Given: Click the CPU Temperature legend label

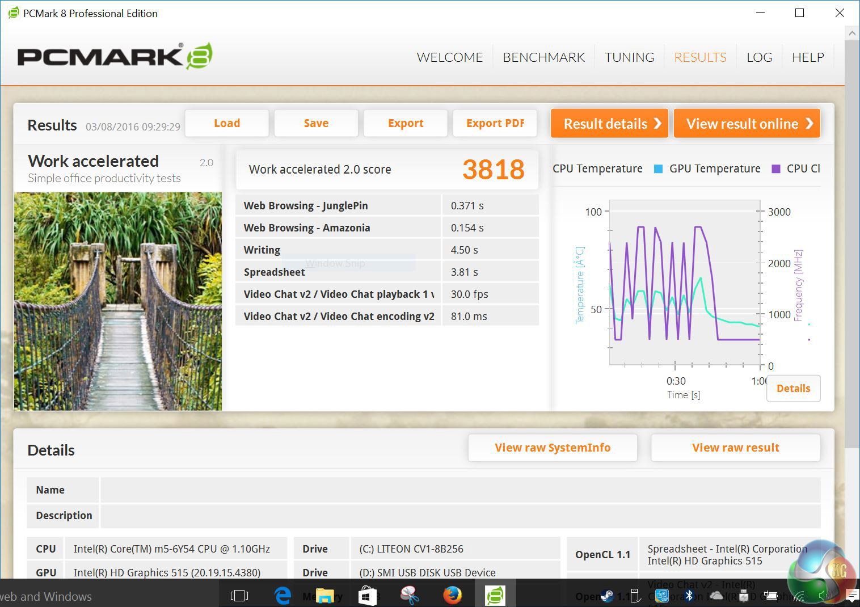Looking at the screenshot, I should point(597,168).
